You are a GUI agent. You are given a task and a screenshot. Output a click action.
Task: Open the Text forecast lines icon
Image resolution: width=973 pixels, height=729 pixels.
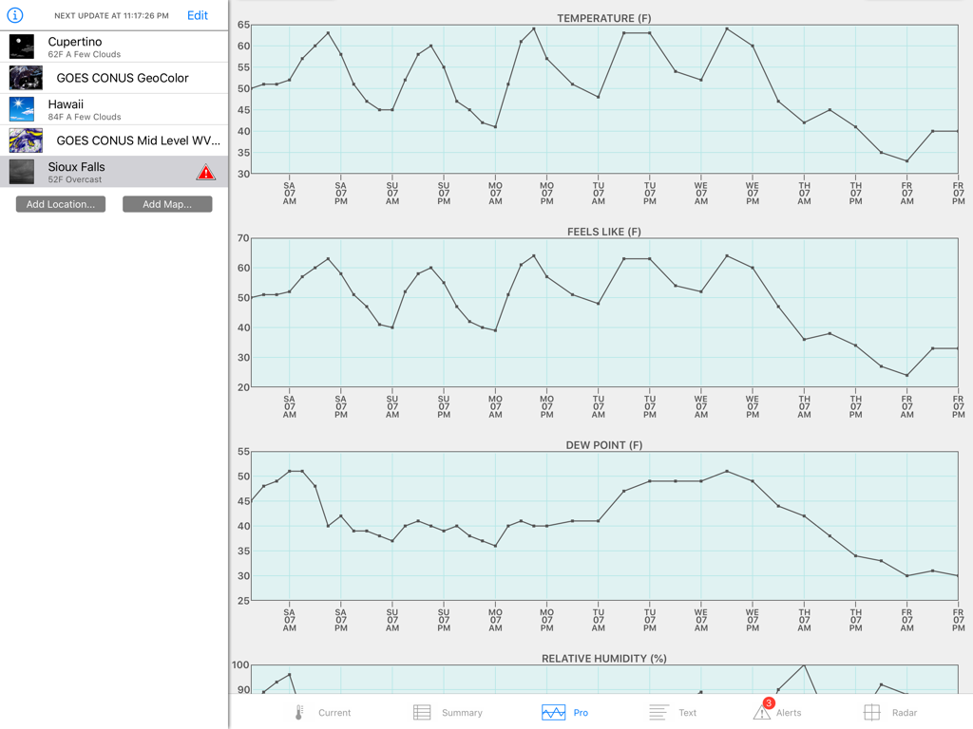point(660,712)
